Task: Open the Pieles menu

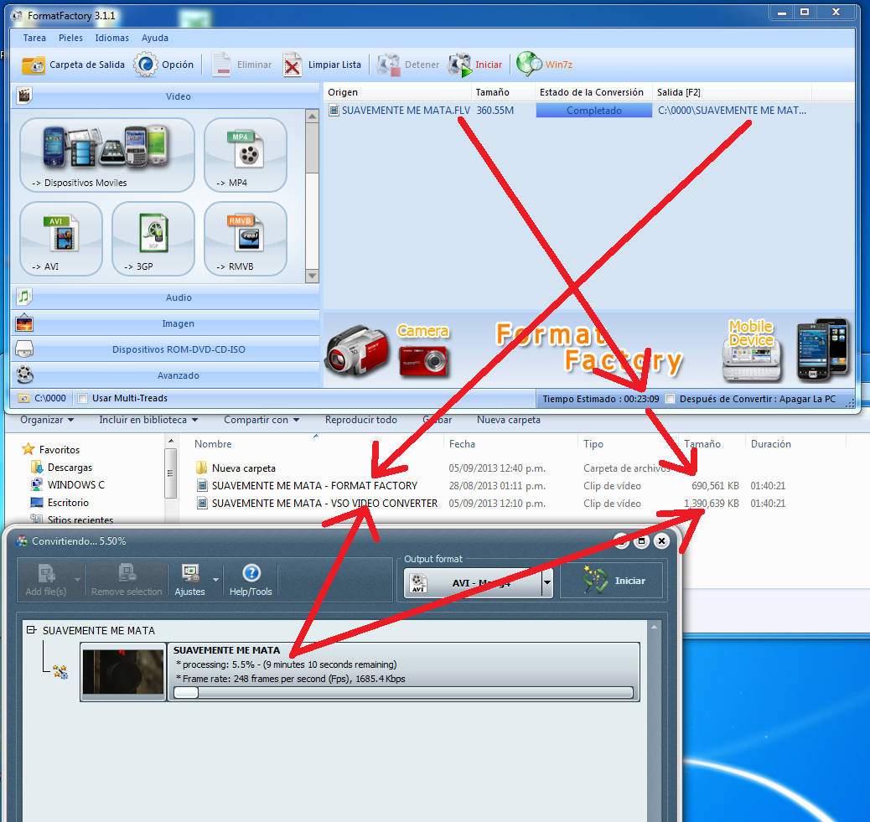Action: (70, 38)
